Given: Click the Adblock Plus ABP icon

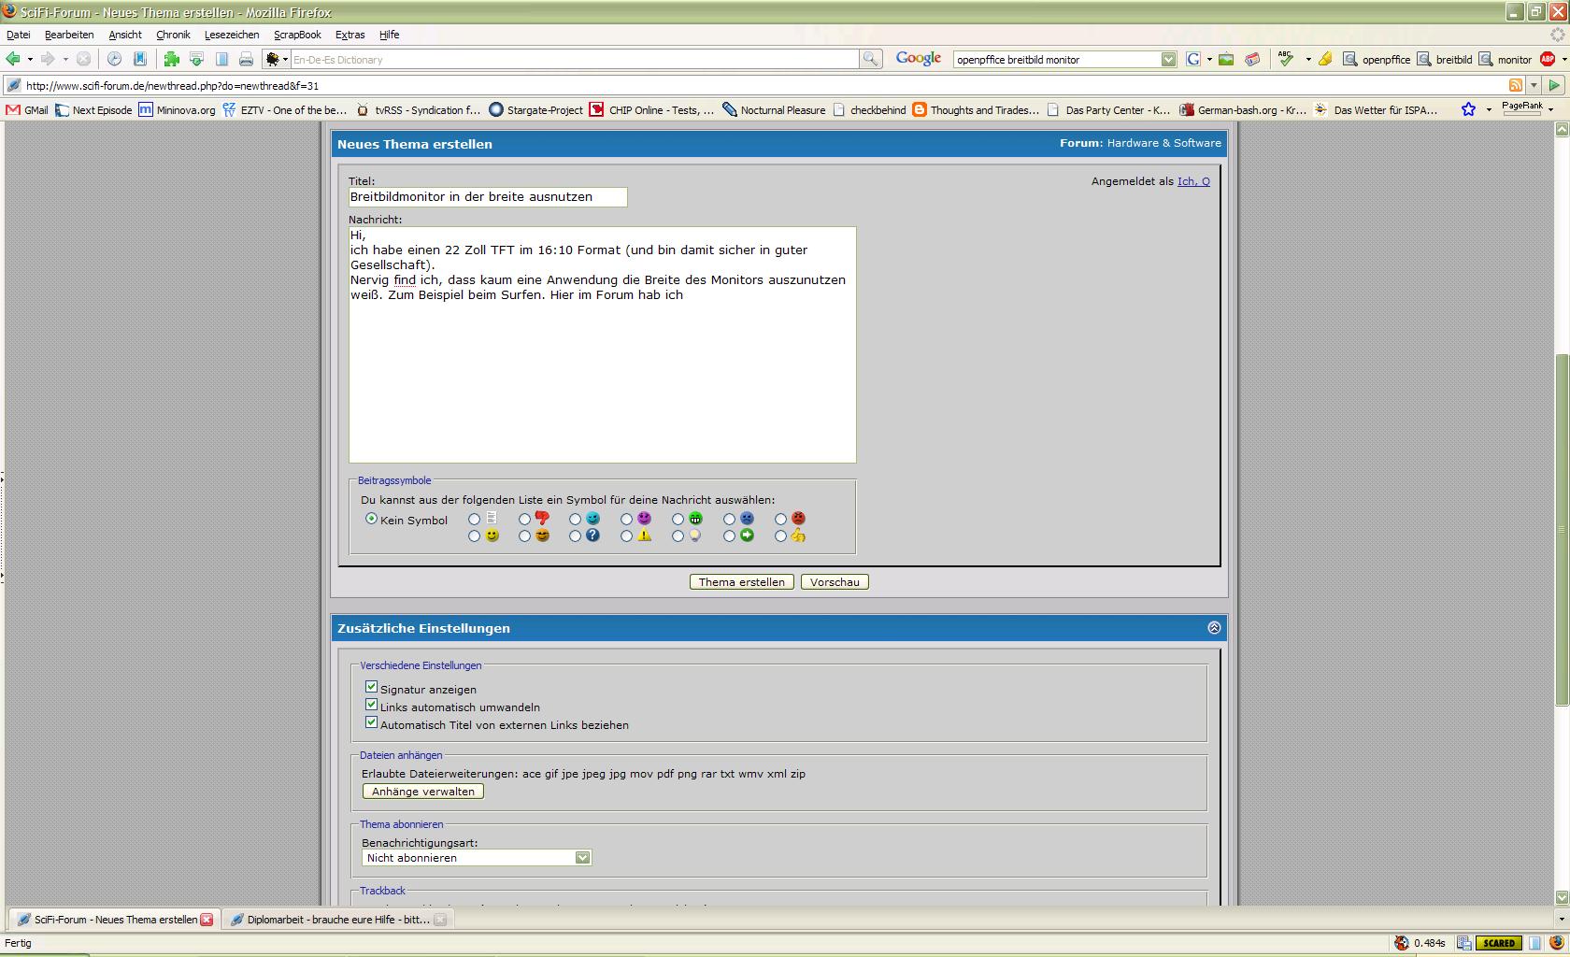Looking at the screenshot, I should tap(1548, 59).
